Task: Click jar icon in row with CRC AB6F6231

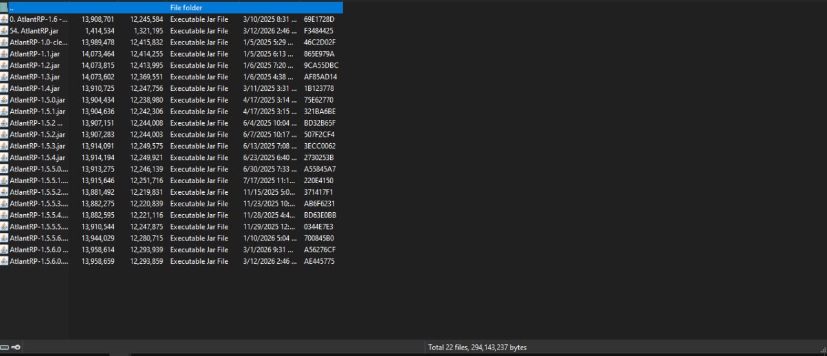Action: 4,204
